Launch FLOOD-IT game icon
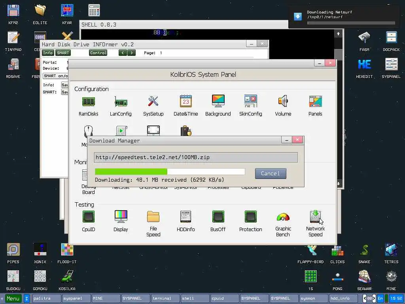Image resolution: width=405 pixels, height=304 pixels. 67,249
